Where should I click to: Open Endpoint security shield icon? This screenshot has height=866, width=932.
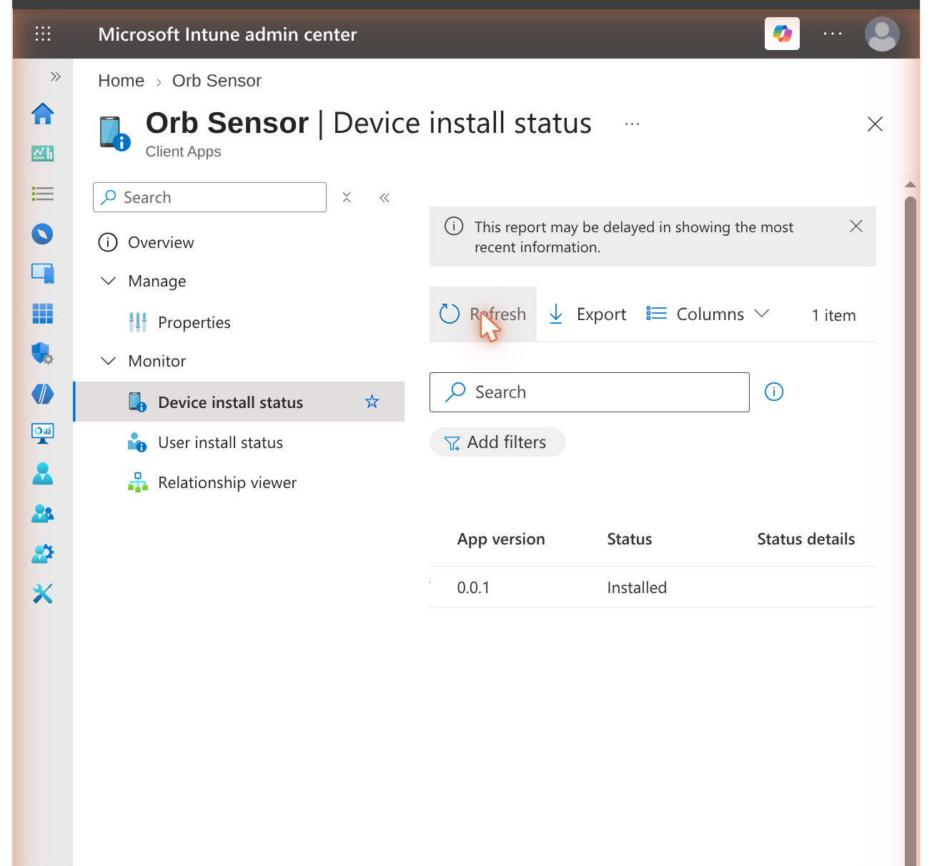pyautogui.click(x=43, y=354)
